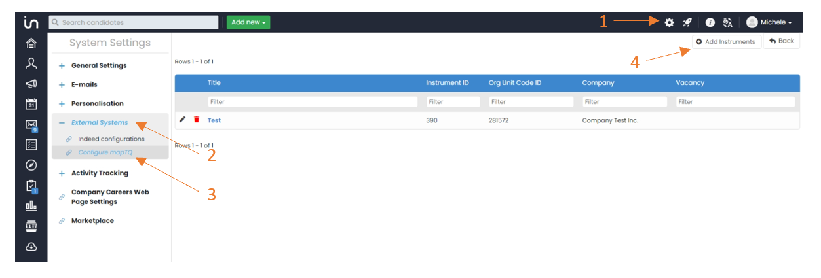
Task: Open the calendar icon in left sidebar
Action: [x=31, y=104]
